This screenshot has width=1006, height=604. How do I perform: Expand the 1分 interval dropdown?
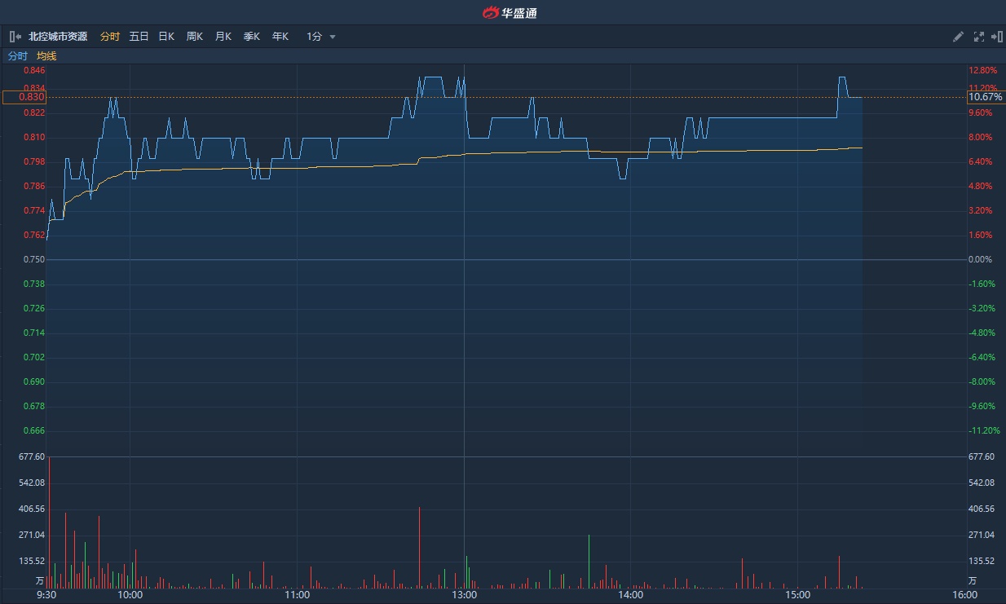[321, 37]
